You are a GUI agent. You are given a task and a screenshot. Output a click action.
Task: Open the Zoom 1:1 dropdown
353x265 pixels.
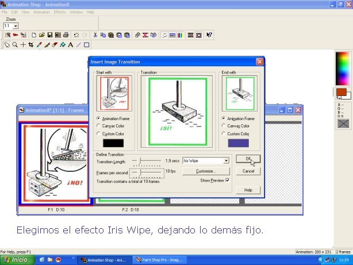[16, 26]
